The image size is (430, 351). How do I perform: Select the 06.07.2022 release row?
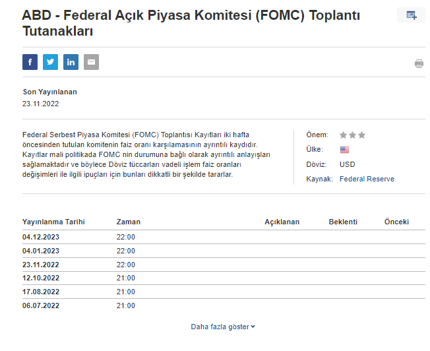(x=41, y=305)
